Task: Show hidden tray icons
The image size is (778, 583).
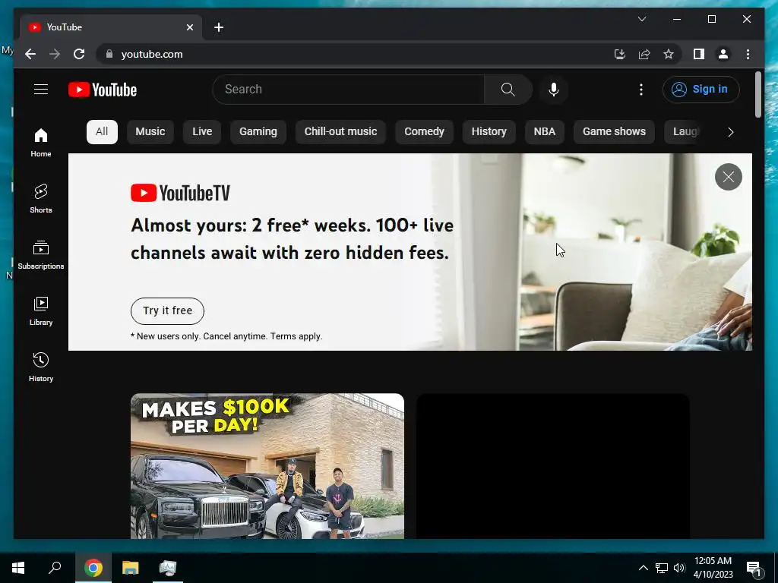Action: [643, 568]
